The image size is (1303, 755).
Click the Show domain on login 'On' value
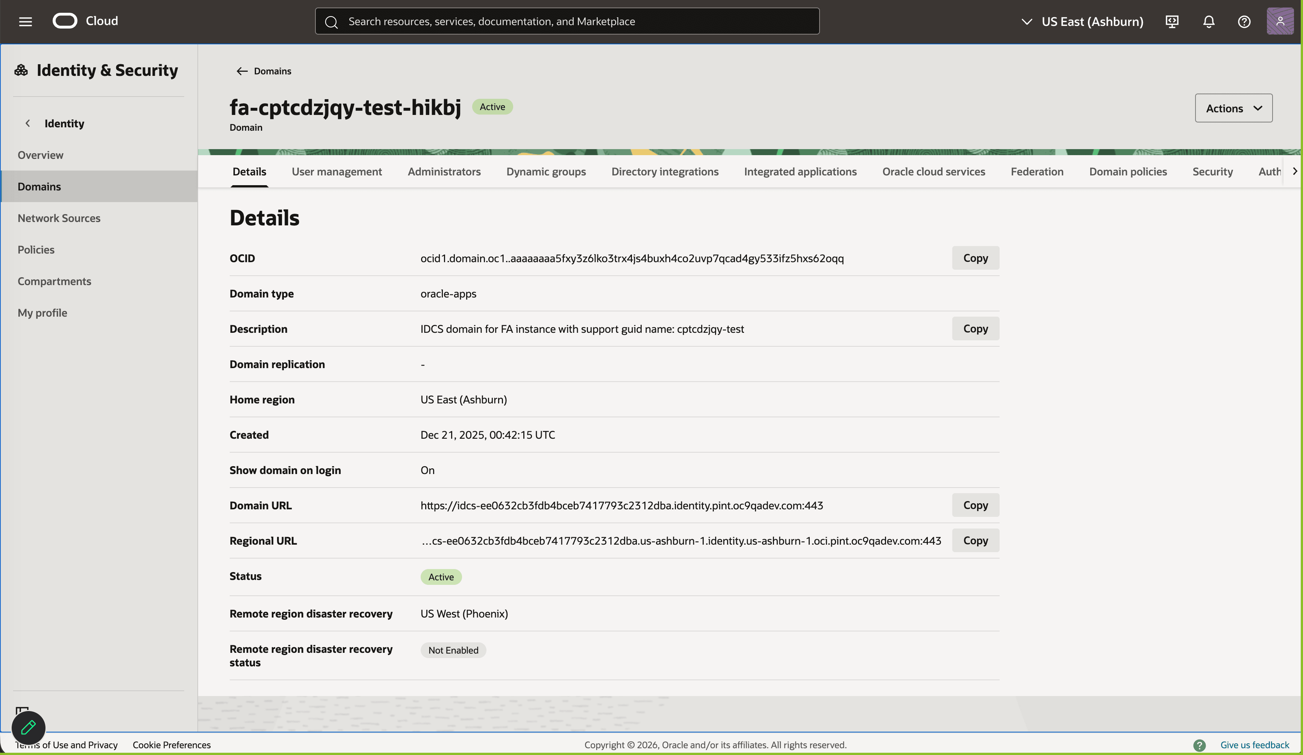pos(427,470)
